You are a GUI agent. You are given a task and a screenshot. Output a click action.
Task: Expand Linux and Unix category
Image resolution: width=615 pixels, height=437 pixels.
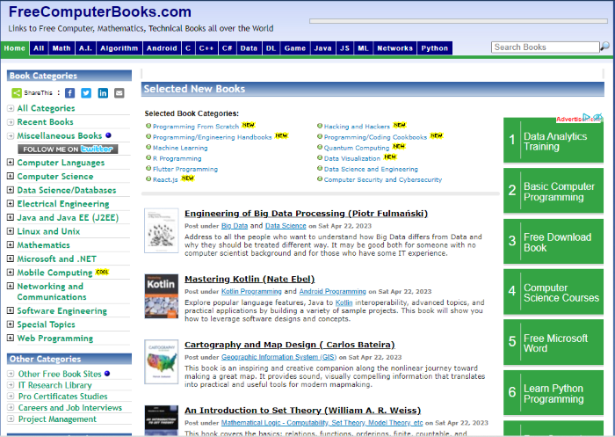pyautogui.click(x=11, y=231)
